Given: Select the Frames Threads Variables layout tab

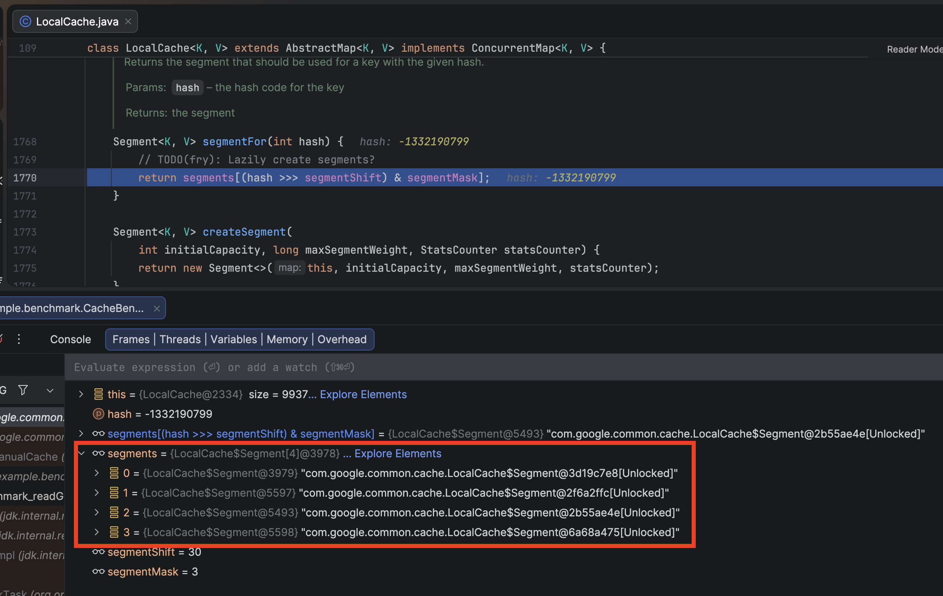Looking at the screenshot, I should (x=239, y=339).
